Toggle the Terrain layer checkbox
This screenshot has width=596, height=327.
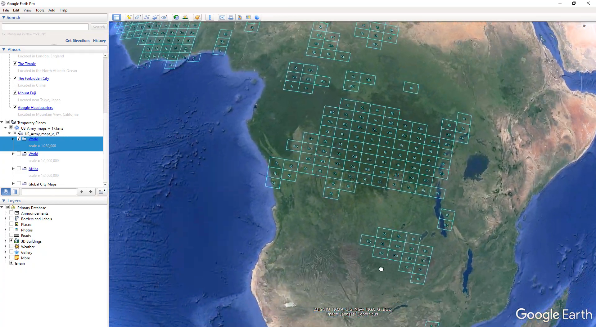11,263
